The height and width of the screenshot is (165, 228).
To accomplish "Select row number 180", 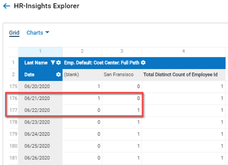I will tap(13, 146).
